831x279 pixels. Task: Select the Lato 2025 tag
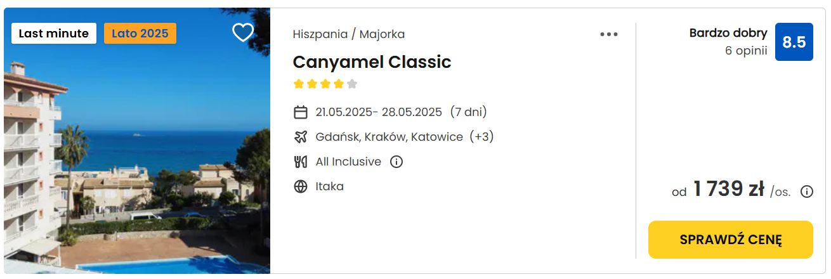140,34
